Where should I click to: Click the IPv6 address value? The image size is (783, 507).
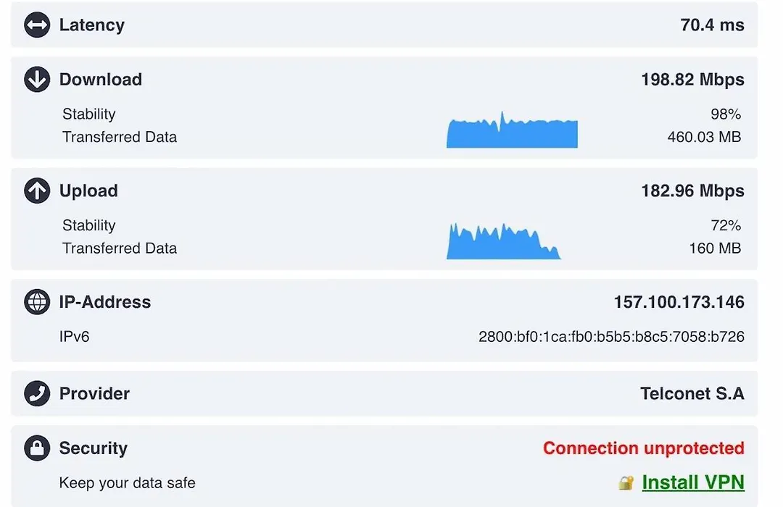[x=611, y=337]
